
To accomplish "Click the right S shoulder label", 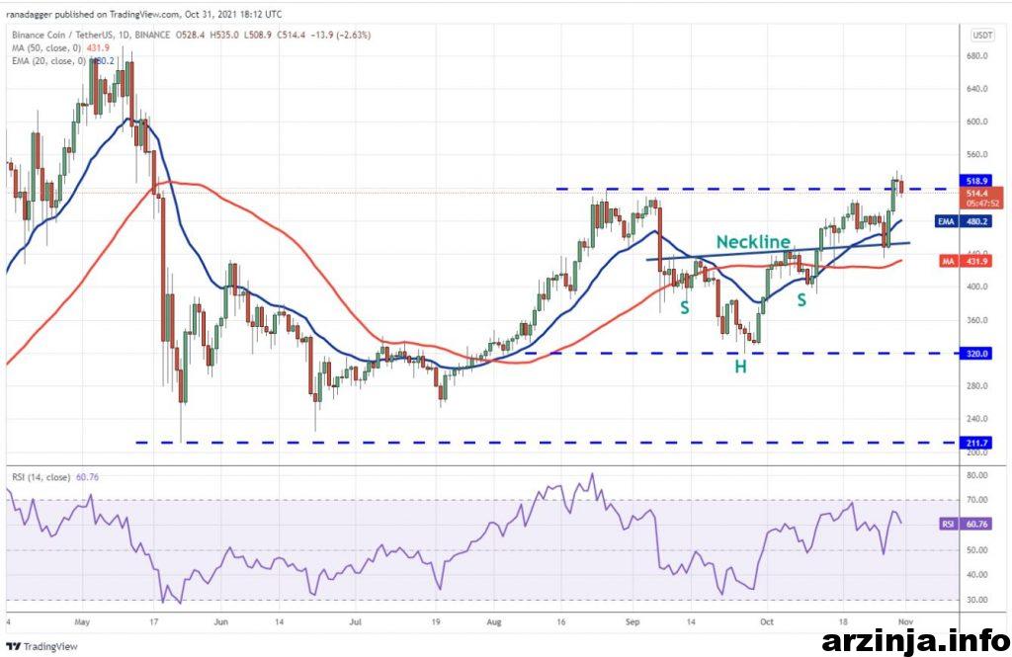I will 802,298.
